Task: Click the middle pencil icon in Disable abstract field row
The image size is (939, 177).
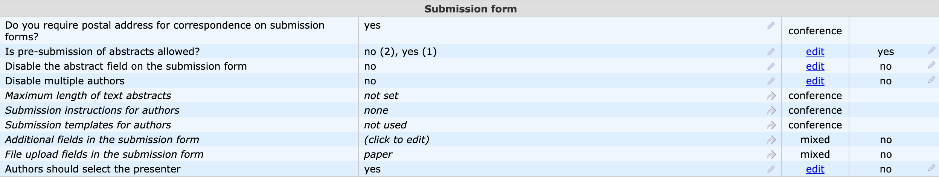Action: coord(771,66)
